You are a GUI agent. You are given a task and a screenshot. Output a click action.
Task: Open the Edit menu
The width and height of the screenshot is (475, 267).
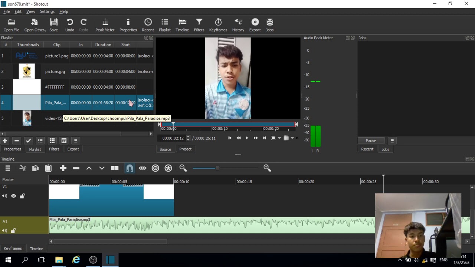click(18, 11)
